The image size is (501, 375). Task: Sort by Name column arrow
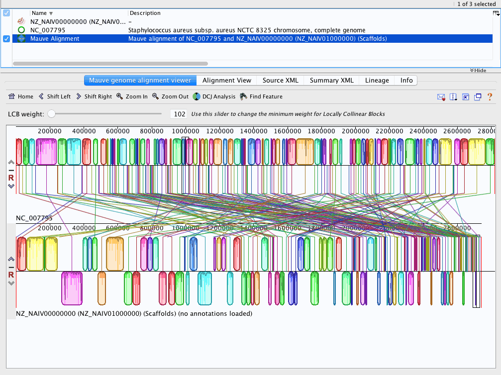51,13
